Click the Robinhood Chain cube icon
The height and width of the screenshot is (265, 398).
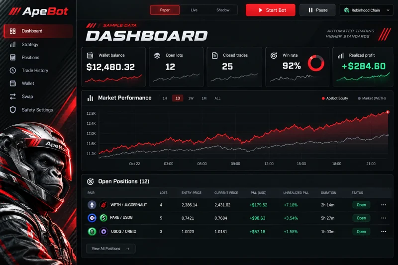tap(346, 10)
